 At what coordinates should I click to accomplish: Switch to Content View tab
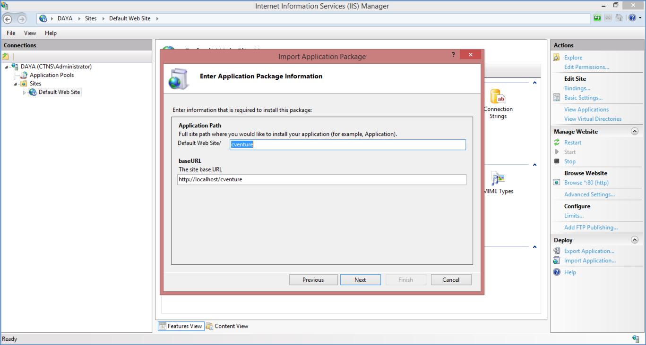tap(227, 326)
